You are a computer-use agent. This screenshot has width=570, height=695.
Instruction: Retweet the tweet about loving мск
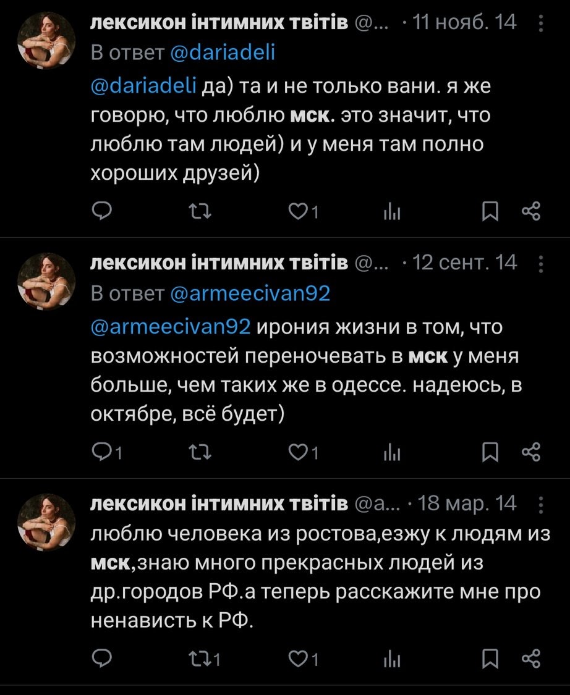tap(198, 213)
